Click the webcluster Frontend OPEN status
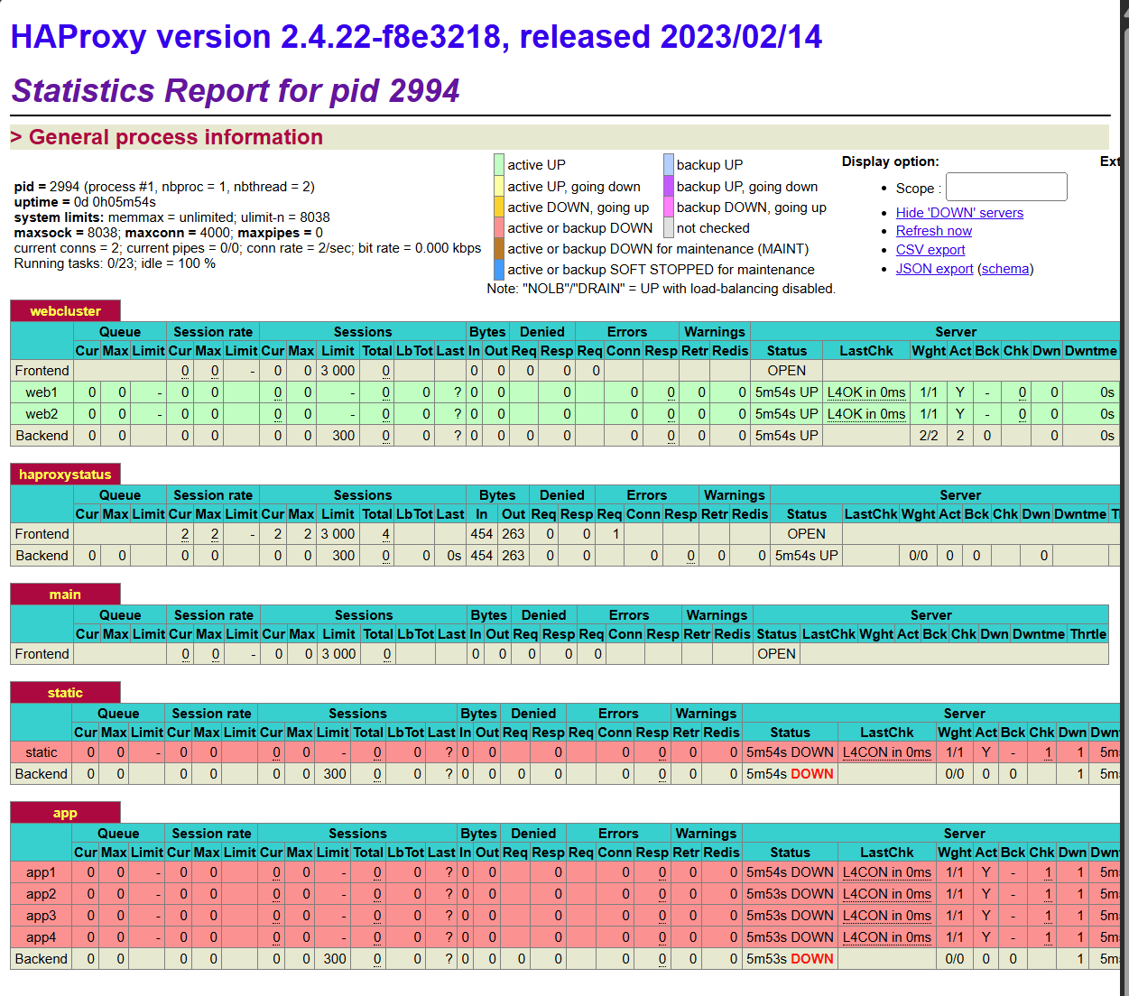 click(x=787, y=371)
